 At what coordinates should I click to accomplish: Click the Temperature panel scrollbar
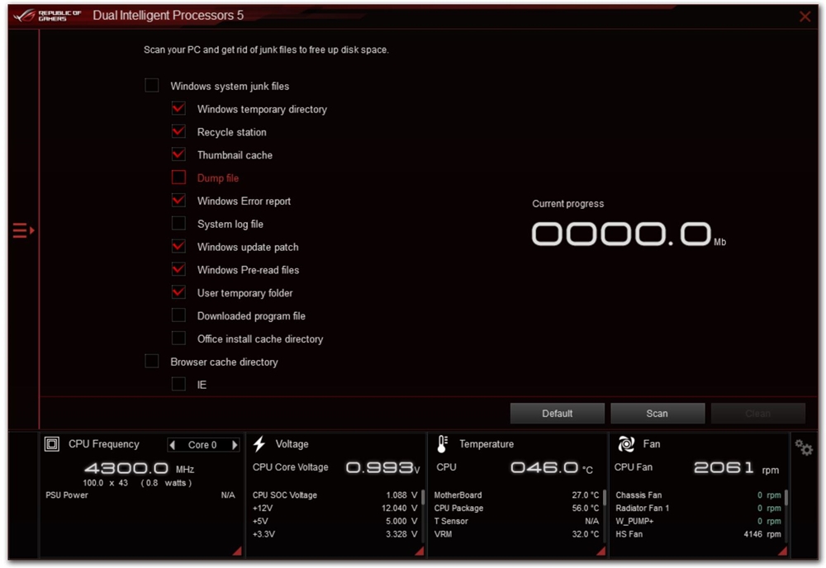tap(604, 499)
